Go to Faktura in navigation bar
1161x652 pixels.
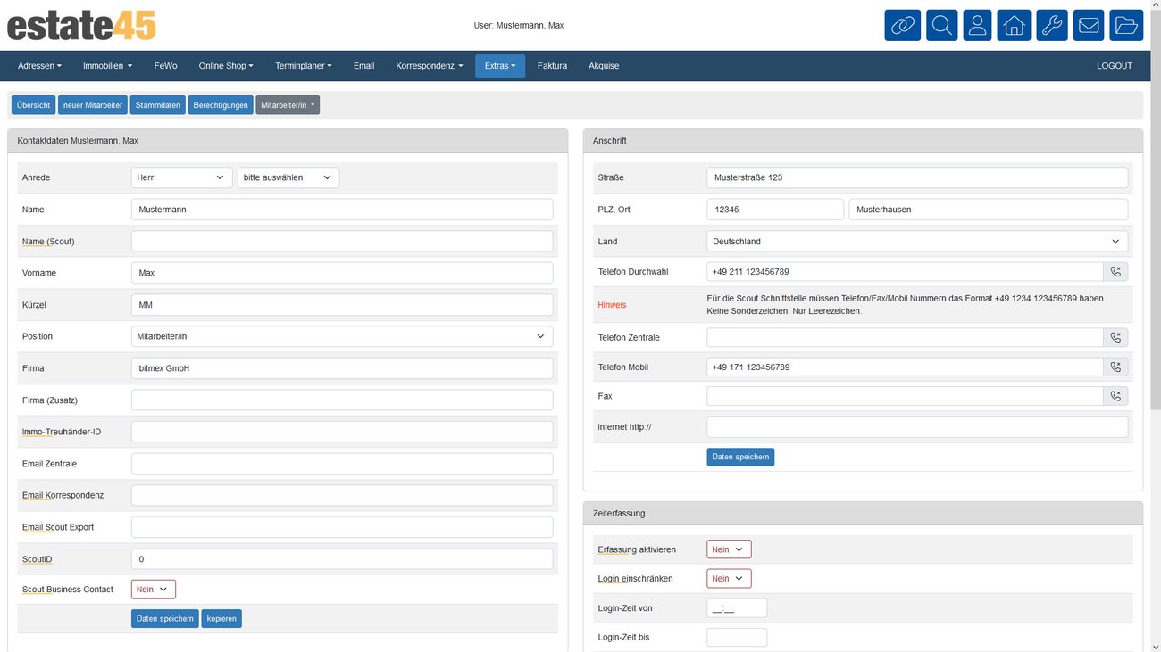pyautogui.click(x=552, y=66)
